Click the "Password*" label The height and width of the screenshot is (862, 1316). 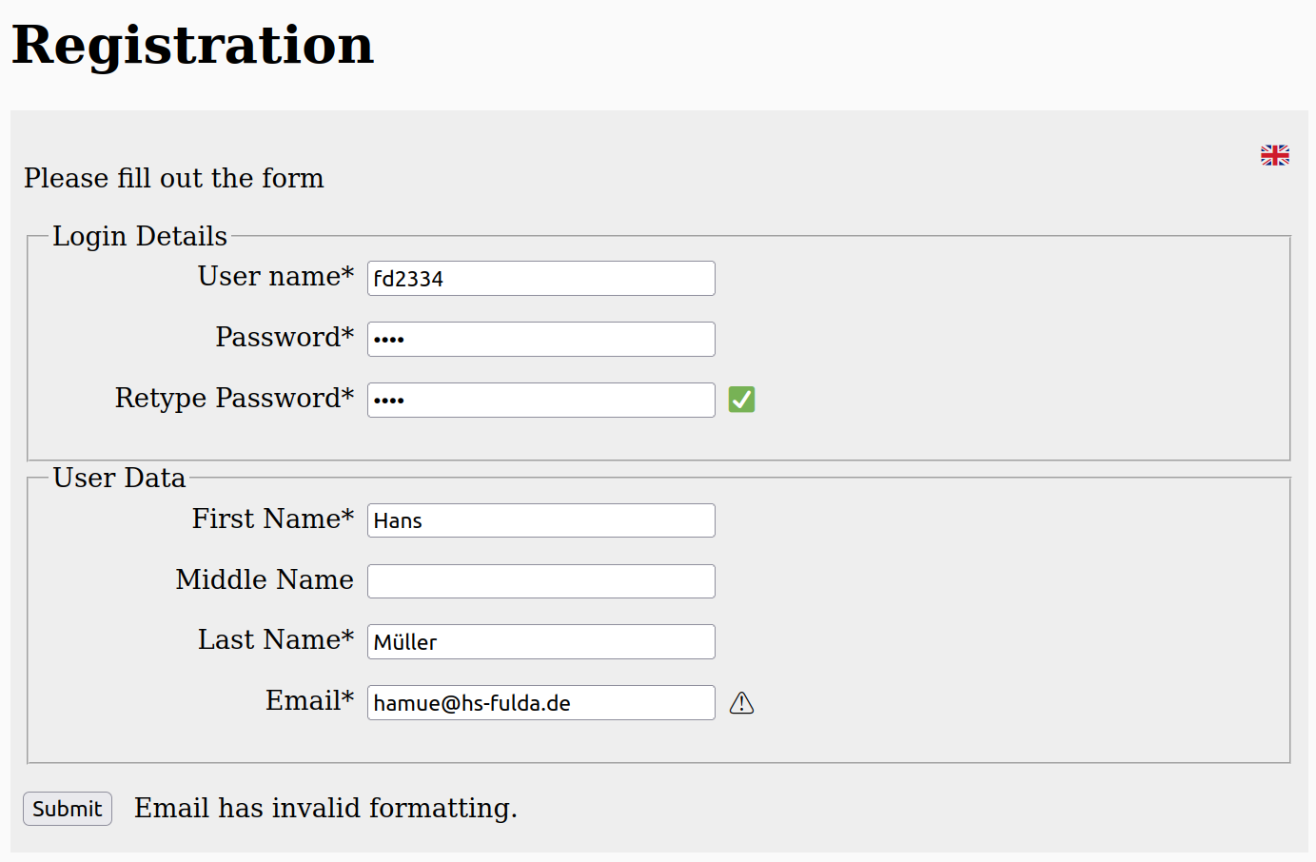click(285, 337)
